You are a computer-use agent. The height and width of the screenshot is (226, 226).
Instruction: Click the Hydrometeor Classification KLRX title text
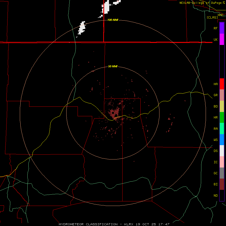pyautogui.click(x=114, y=224)
